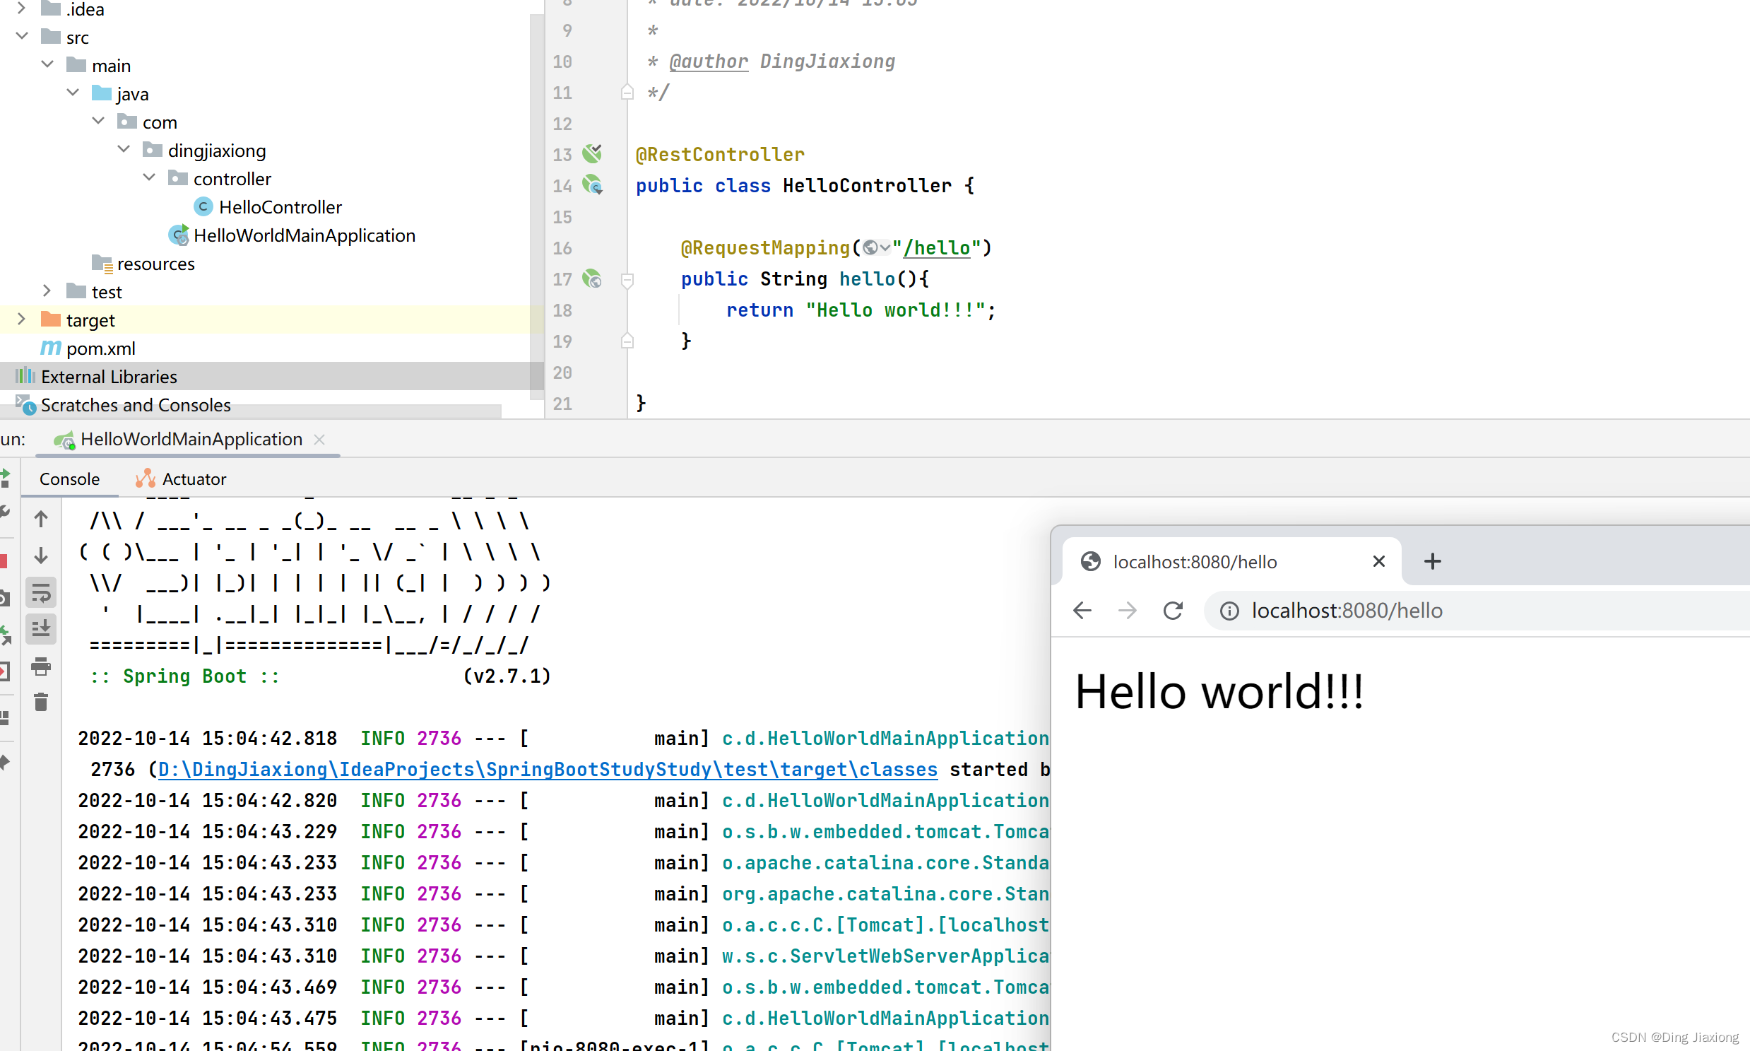Click the Maven icon beside pom.xml

click(x=50, y=348)
